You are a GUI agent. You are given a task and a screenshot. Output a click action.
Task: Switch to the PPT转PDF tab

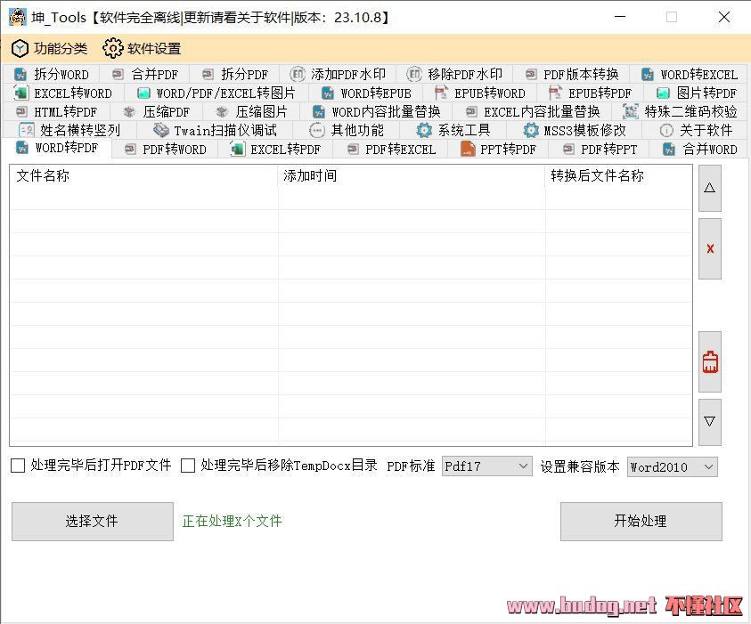(x=498, y=150)
